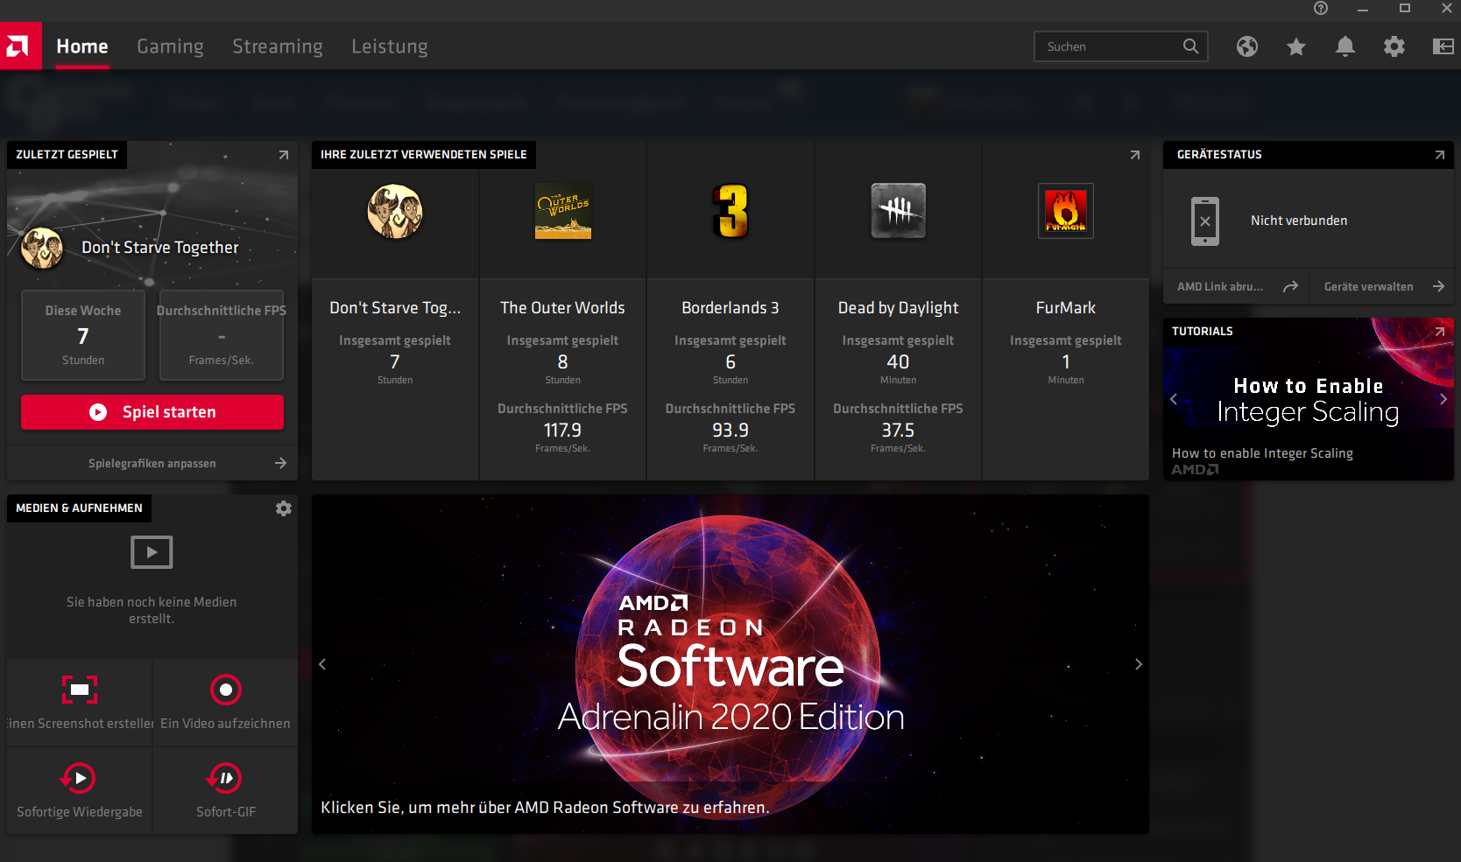Click the disconnected phone device icon
Image resolution: width=1461 pixels, height=862 pixels.
click(1205, 221)
